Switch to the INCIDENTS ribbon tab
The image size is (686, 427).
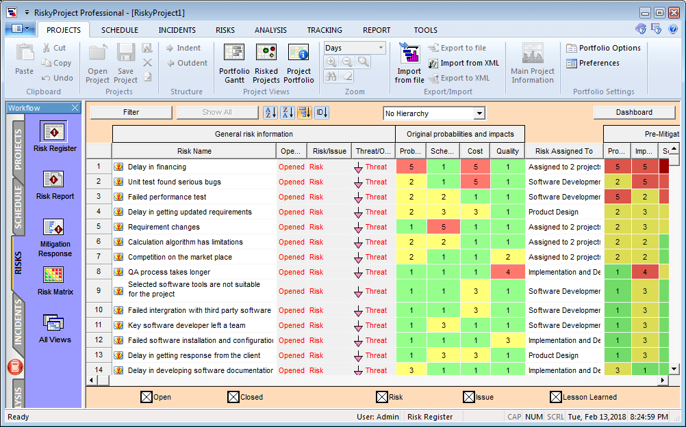(177, 30)
